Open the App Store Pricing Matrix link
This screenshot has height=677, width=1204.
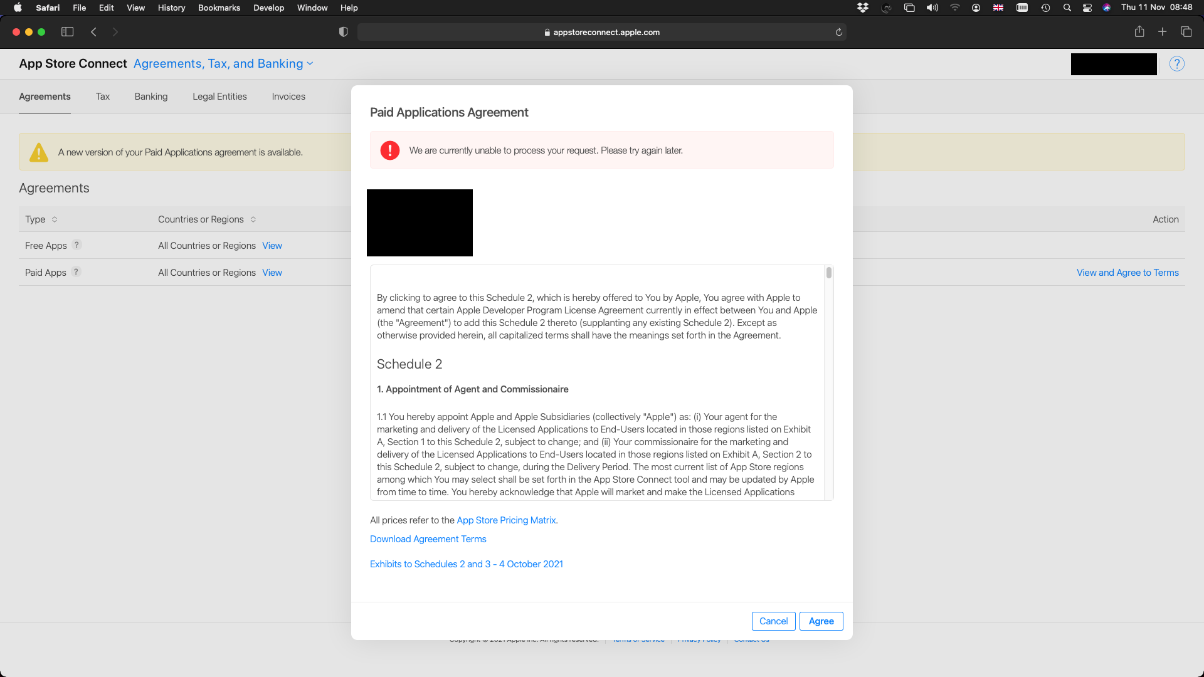pyautogui.click(x=506, y=520)
